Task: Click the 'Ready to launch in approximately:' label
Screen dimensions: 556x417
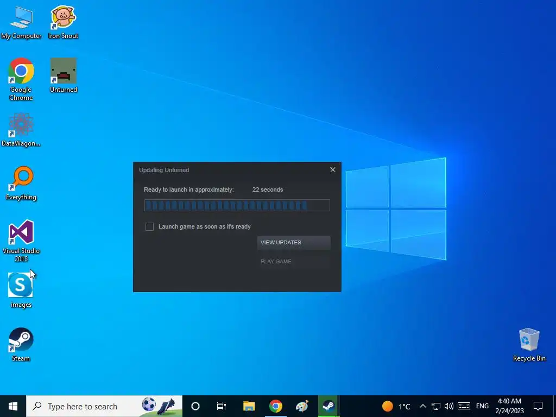Action: [x=188, y=189]
